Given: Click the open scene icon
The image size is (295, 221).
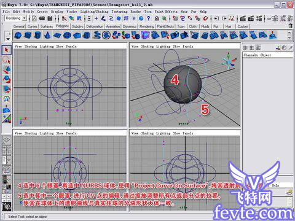Looking at the screenshot, I should pos(42,18).
